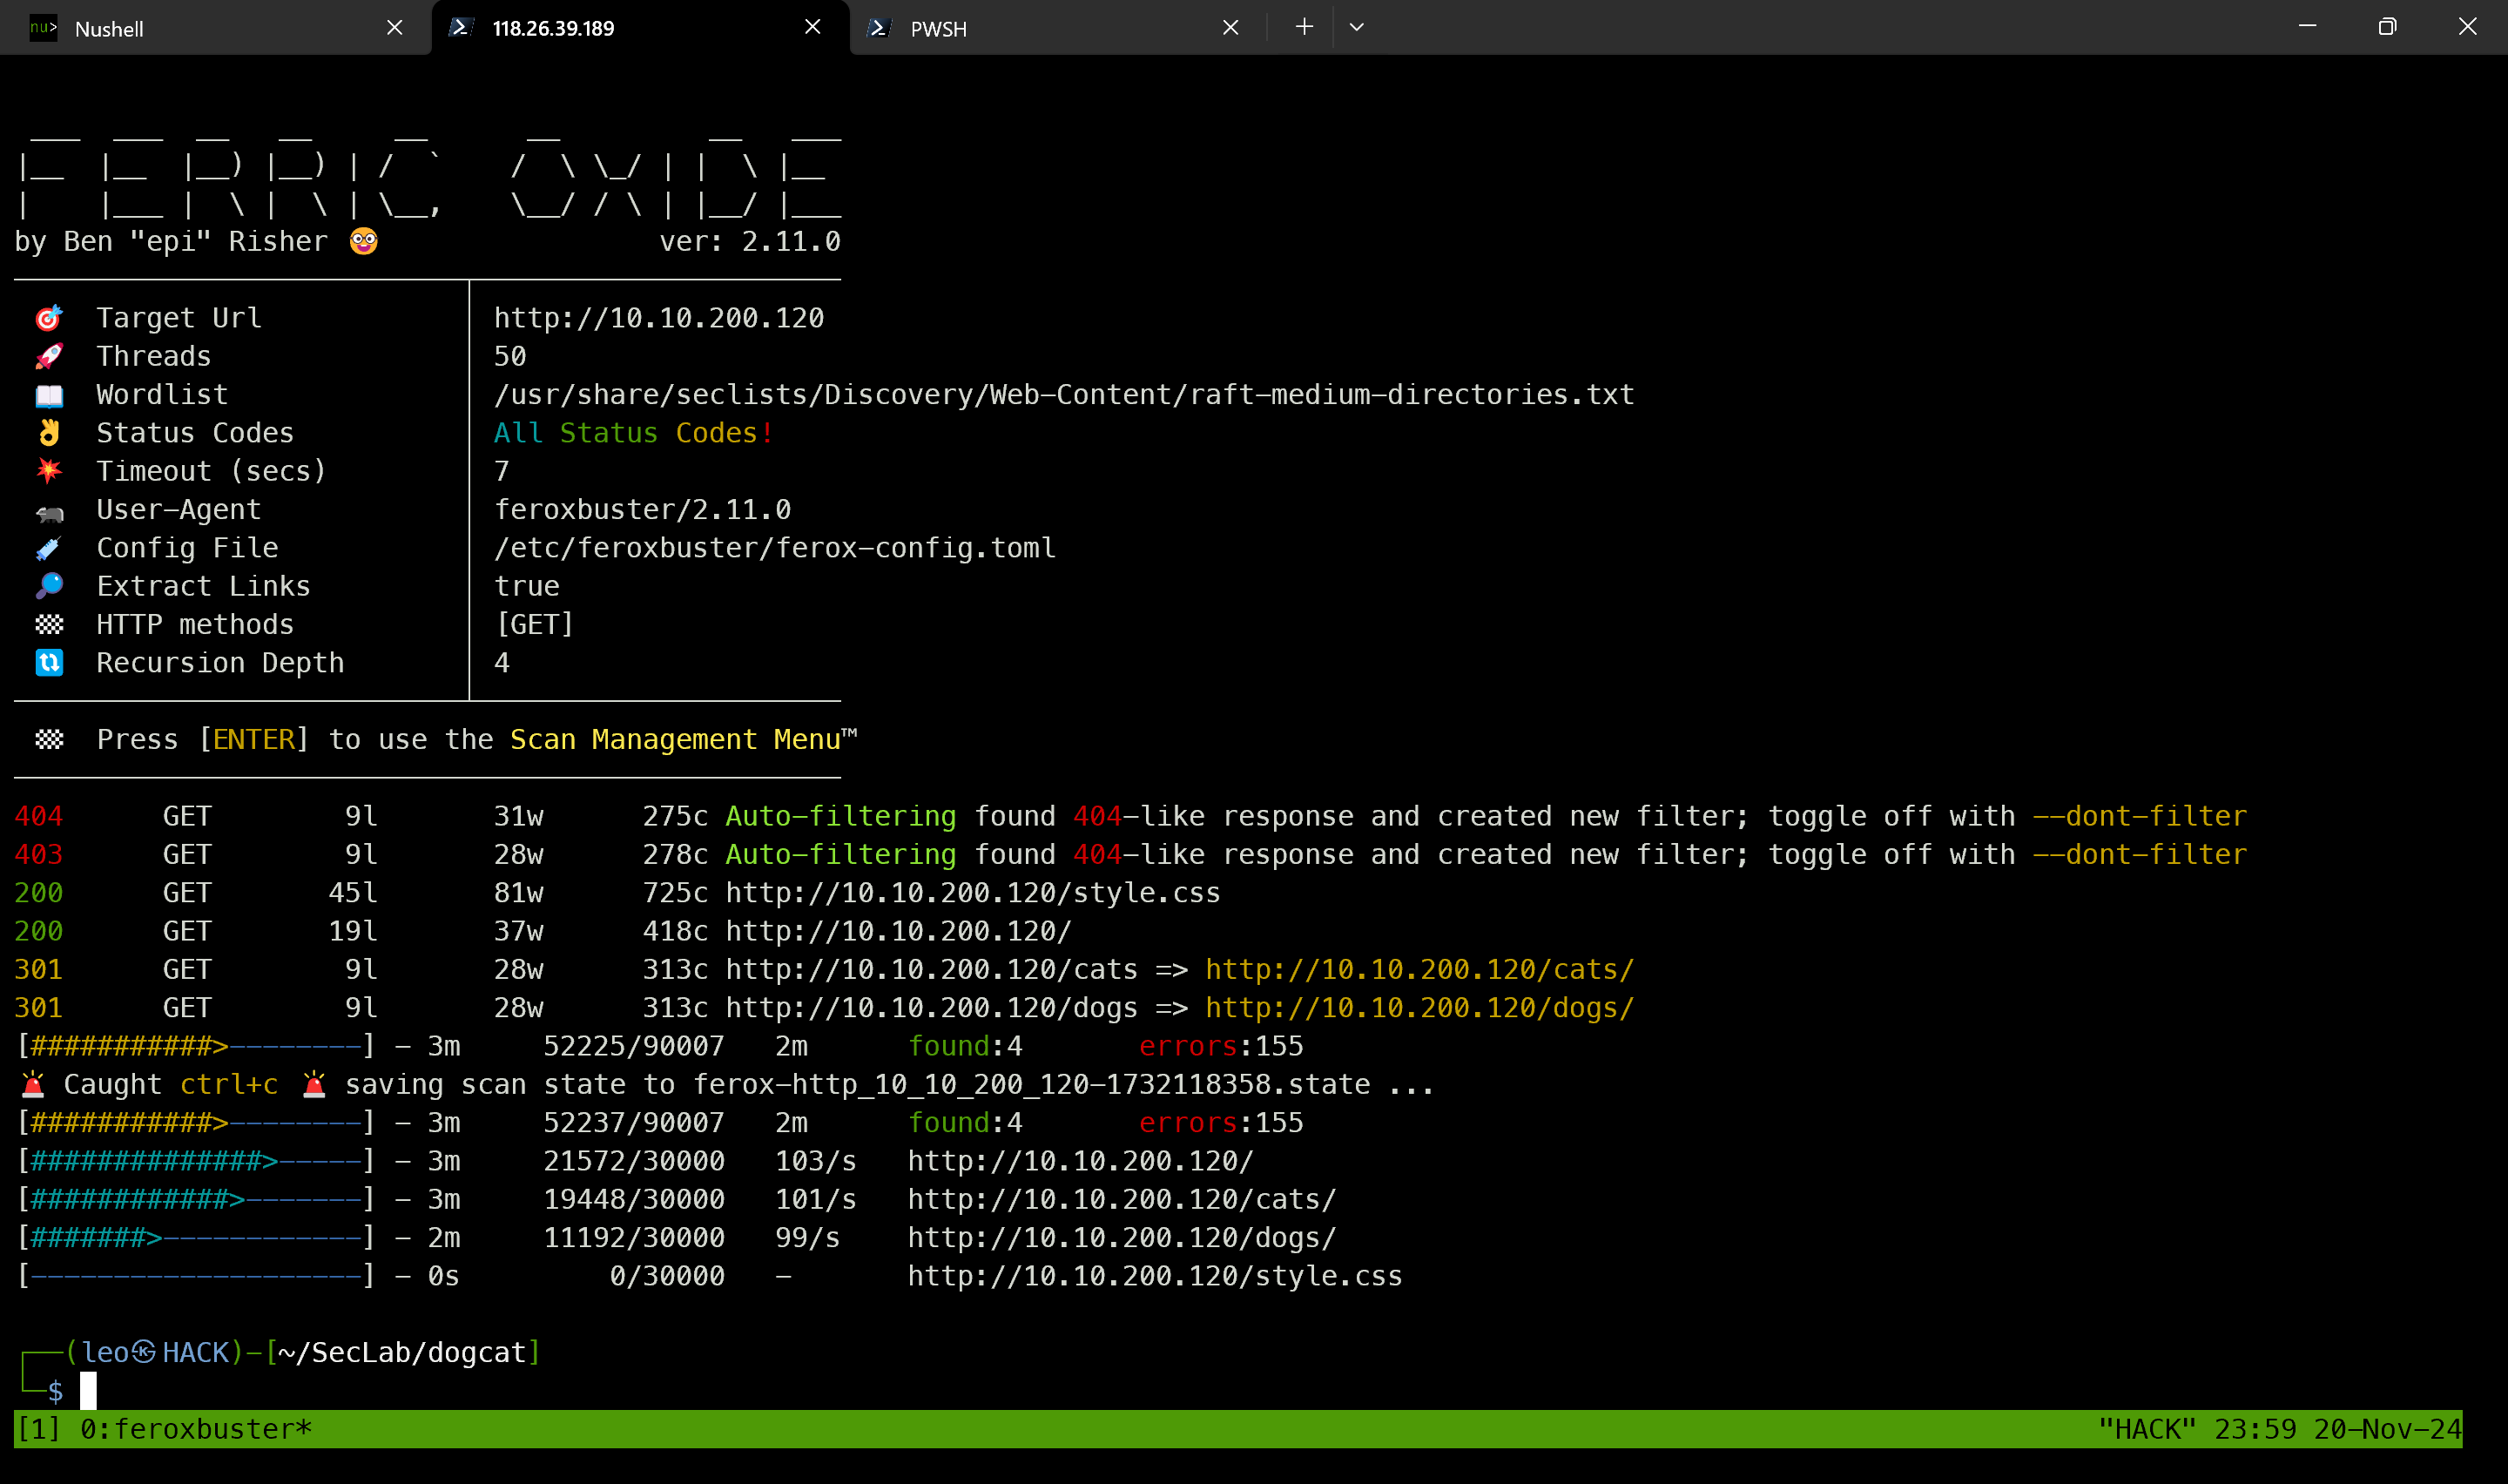Image resolution: width=2508 pixels, height=1484 pixels.
Task: Click the state filename ferox-http_10_10_200_120-1732118358.state
Action: tap(1032, 1084)
